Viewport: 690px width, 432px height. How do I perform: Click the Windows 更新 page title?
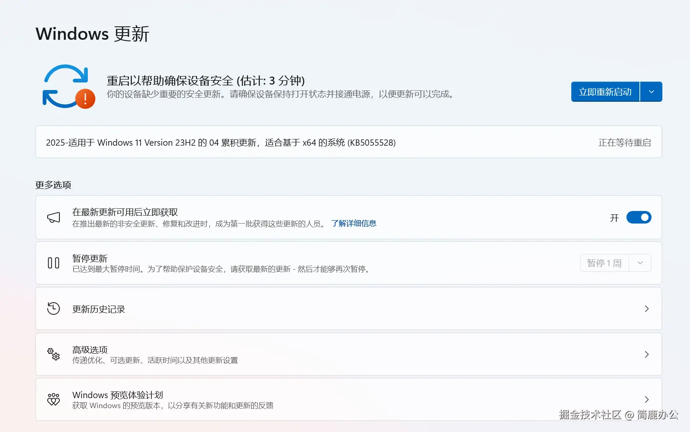pyautogui.click(x=92, y=33)
